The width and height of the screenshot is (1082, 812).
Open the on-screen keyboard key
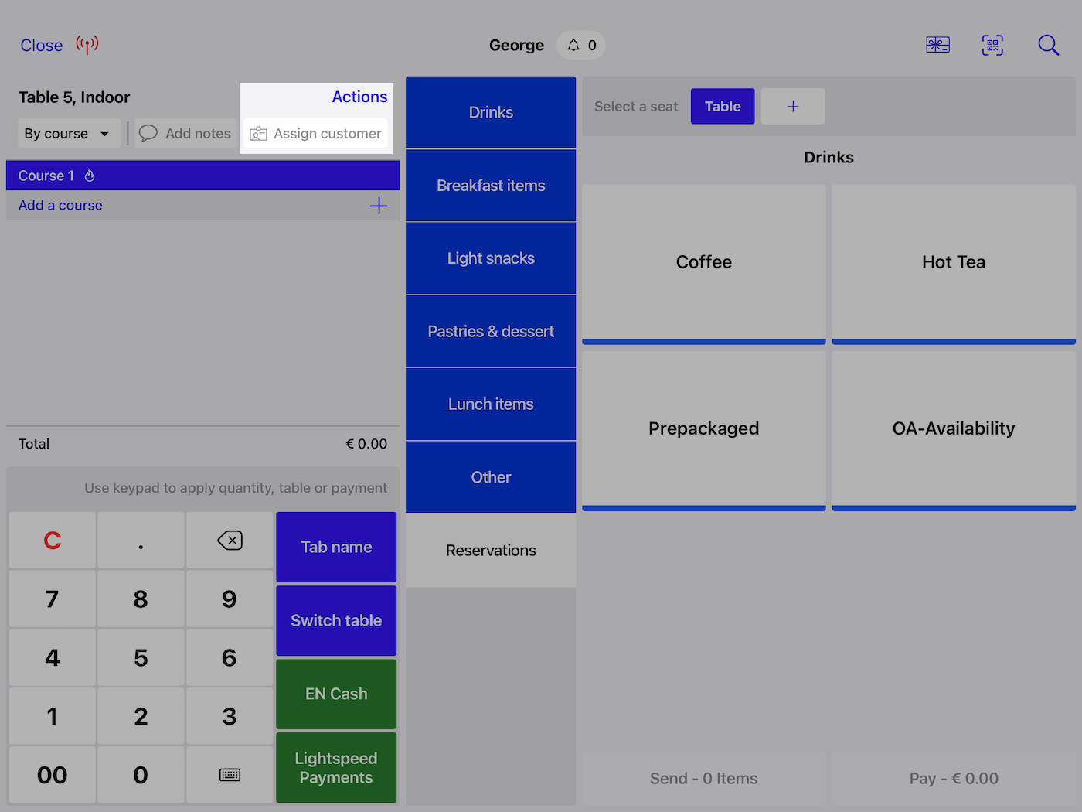(x=230, y=775)
